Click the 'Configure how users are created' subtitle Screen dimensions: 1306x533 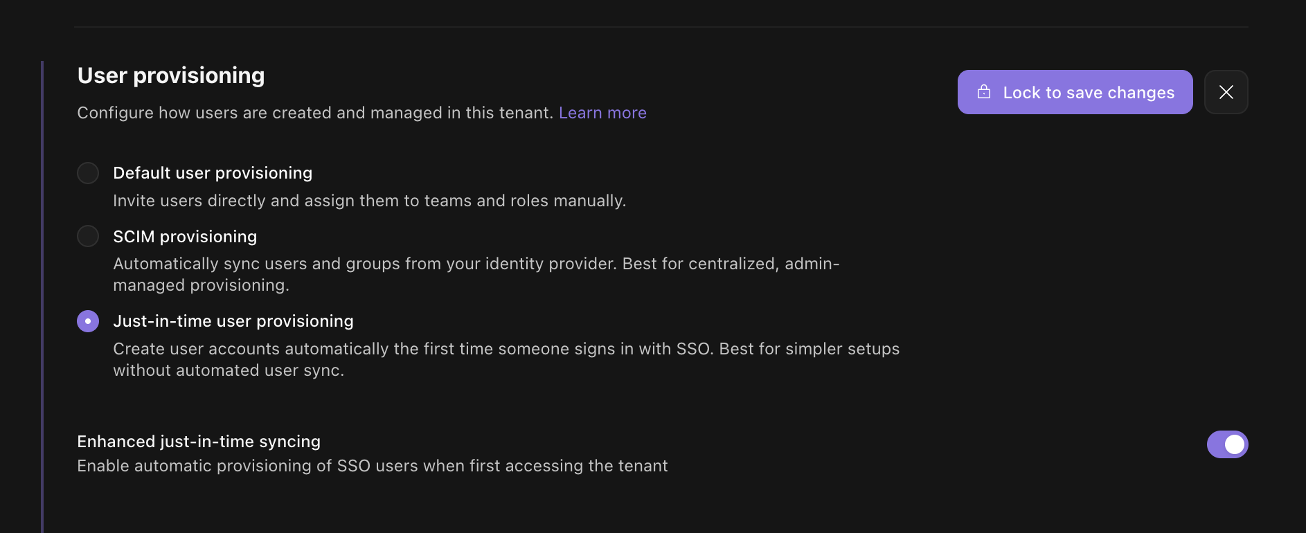tap(315, 113)
